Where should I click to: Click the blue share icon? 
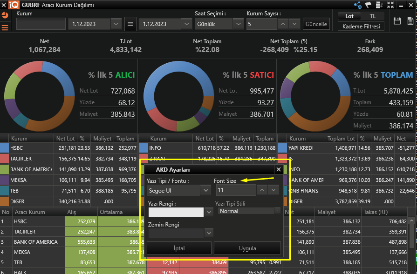358,5
